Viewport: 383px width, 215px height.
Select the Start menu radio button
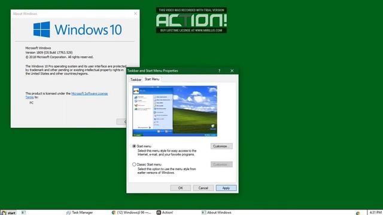click(x=134, y=146)
